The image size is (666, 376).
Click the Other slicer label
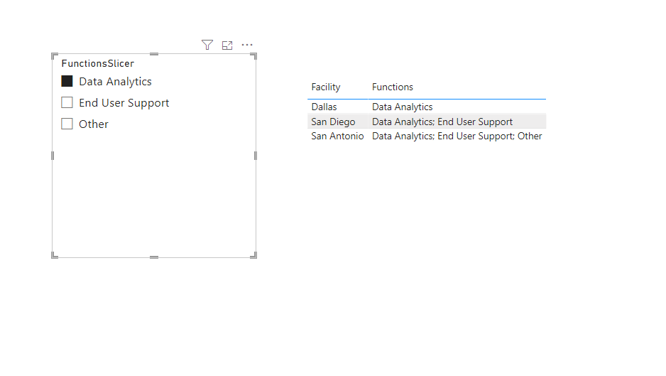click(94, 124)
